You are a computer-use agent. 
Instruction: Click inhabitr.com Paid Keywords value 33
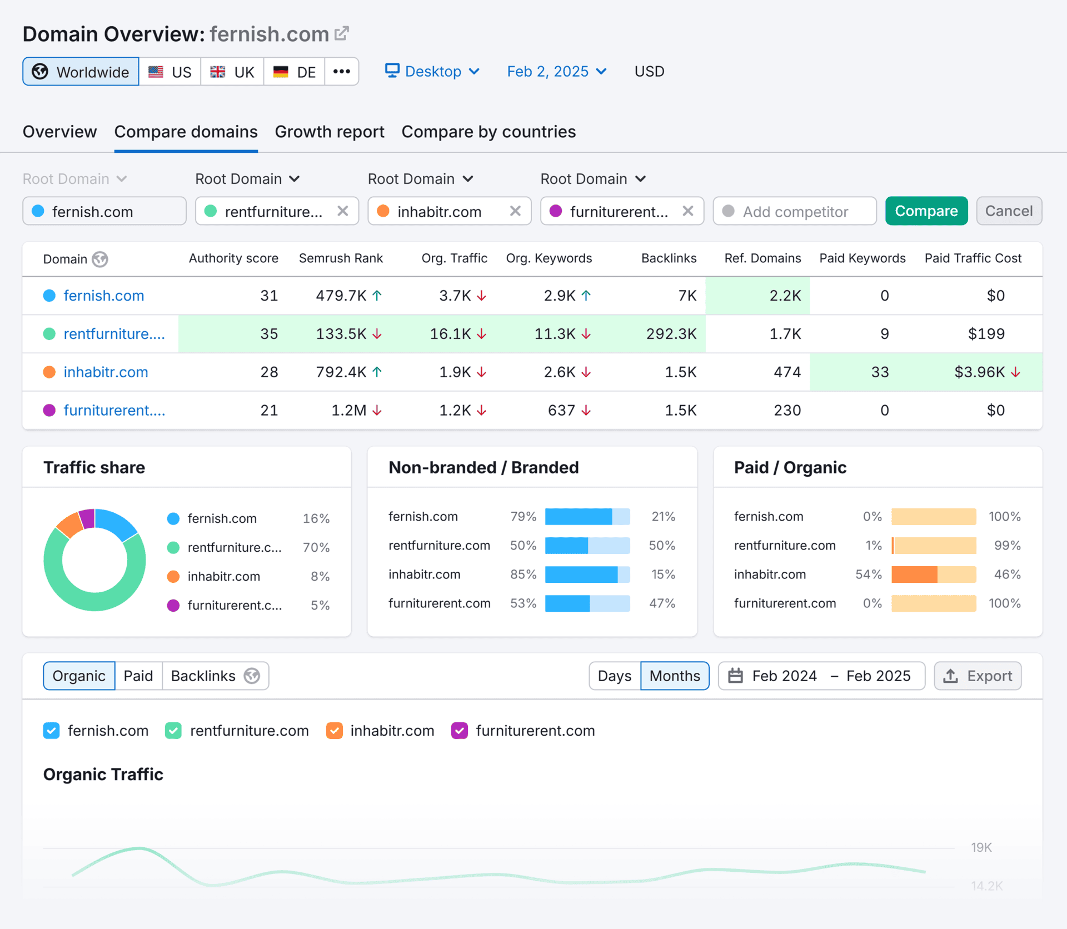(x=880, y=372)
